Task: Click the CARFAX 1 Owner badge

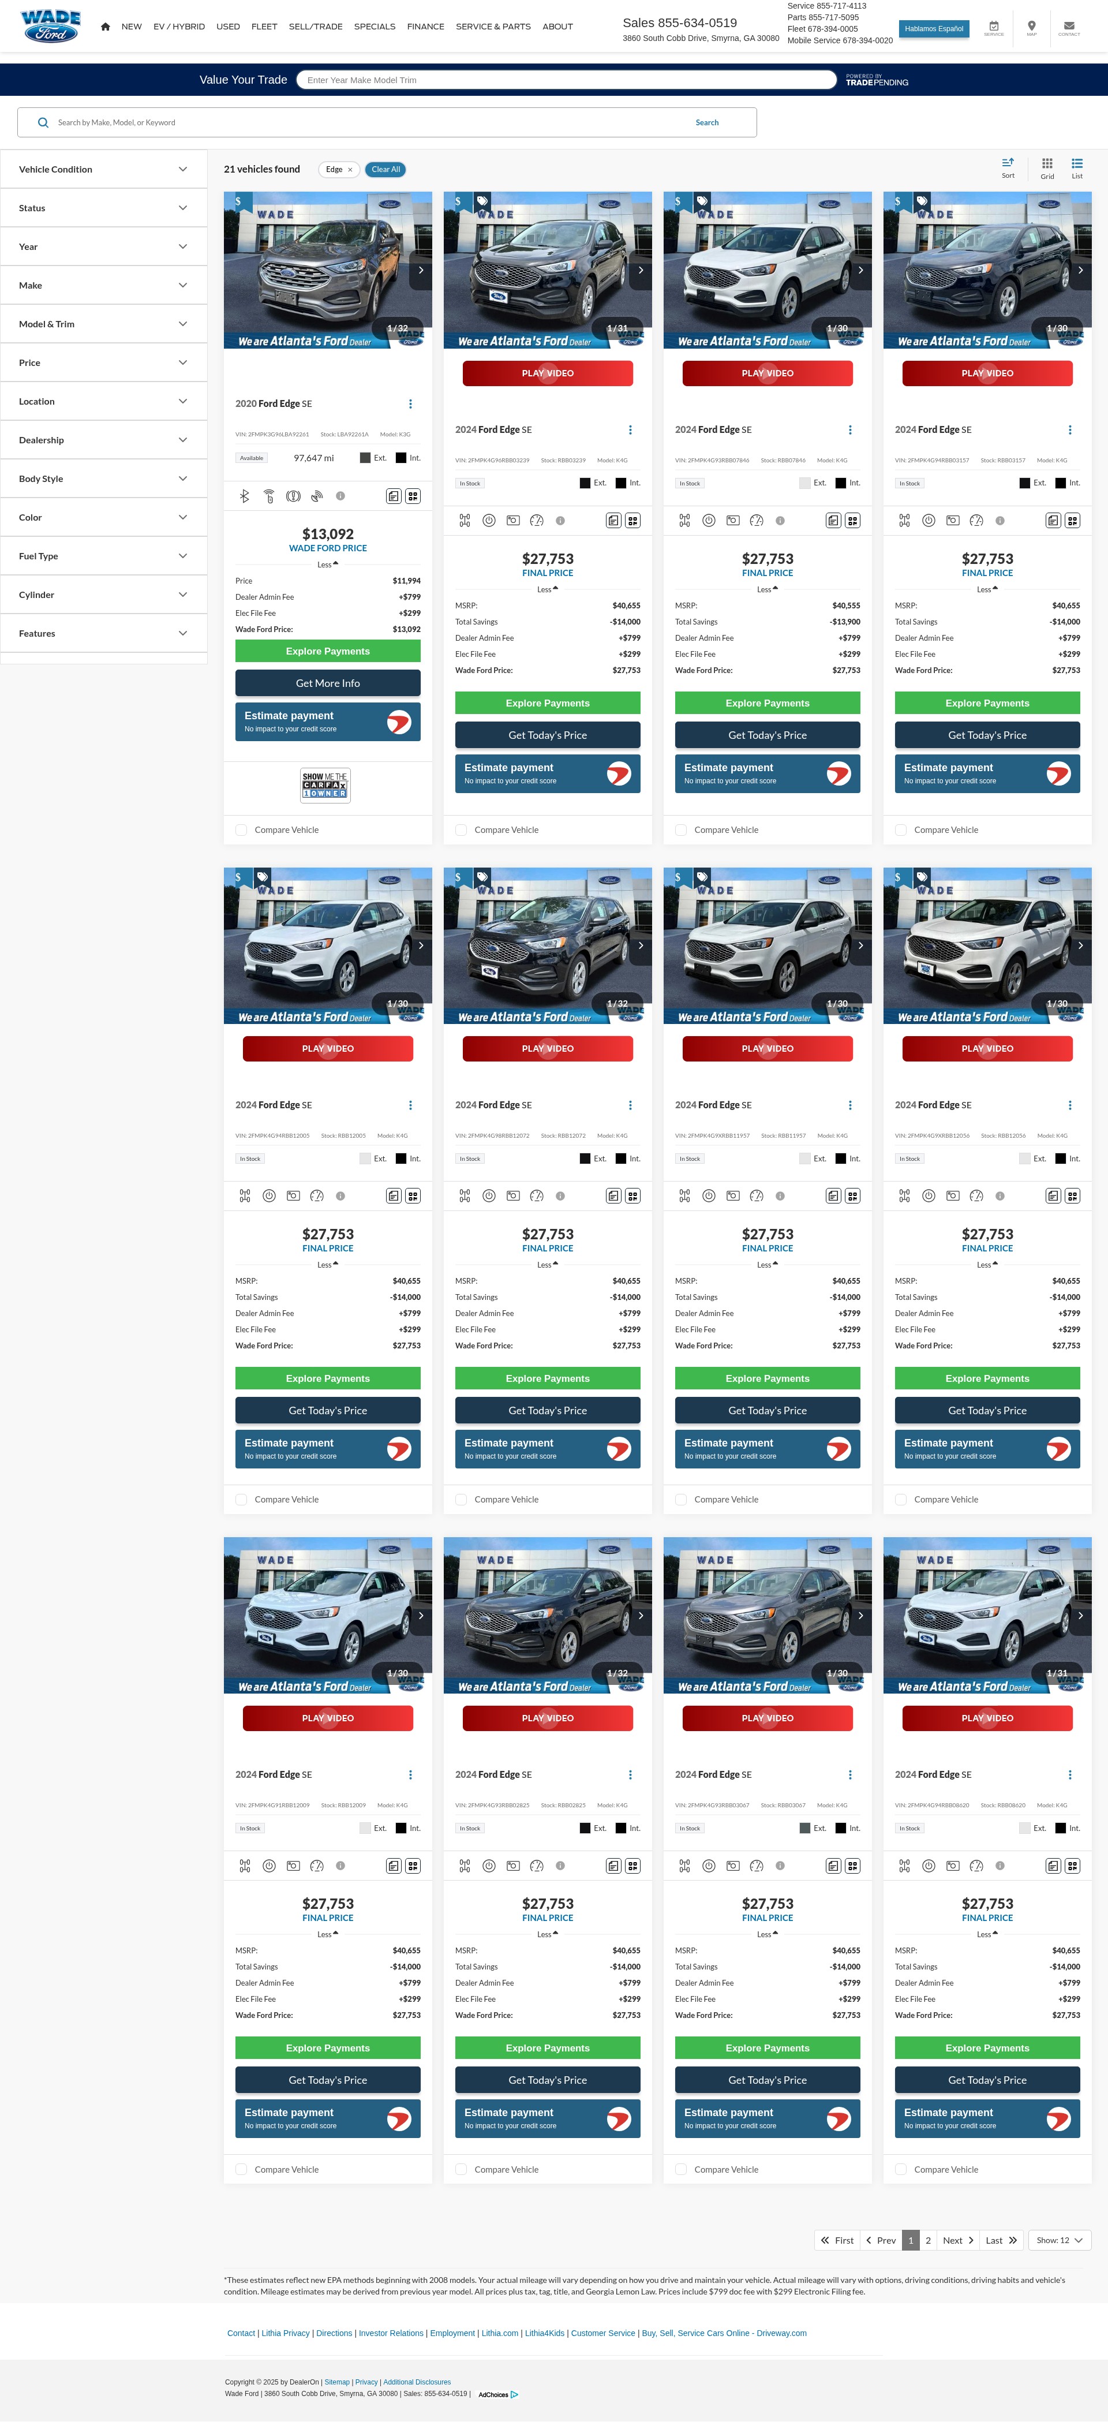Action: pos(325,785)
